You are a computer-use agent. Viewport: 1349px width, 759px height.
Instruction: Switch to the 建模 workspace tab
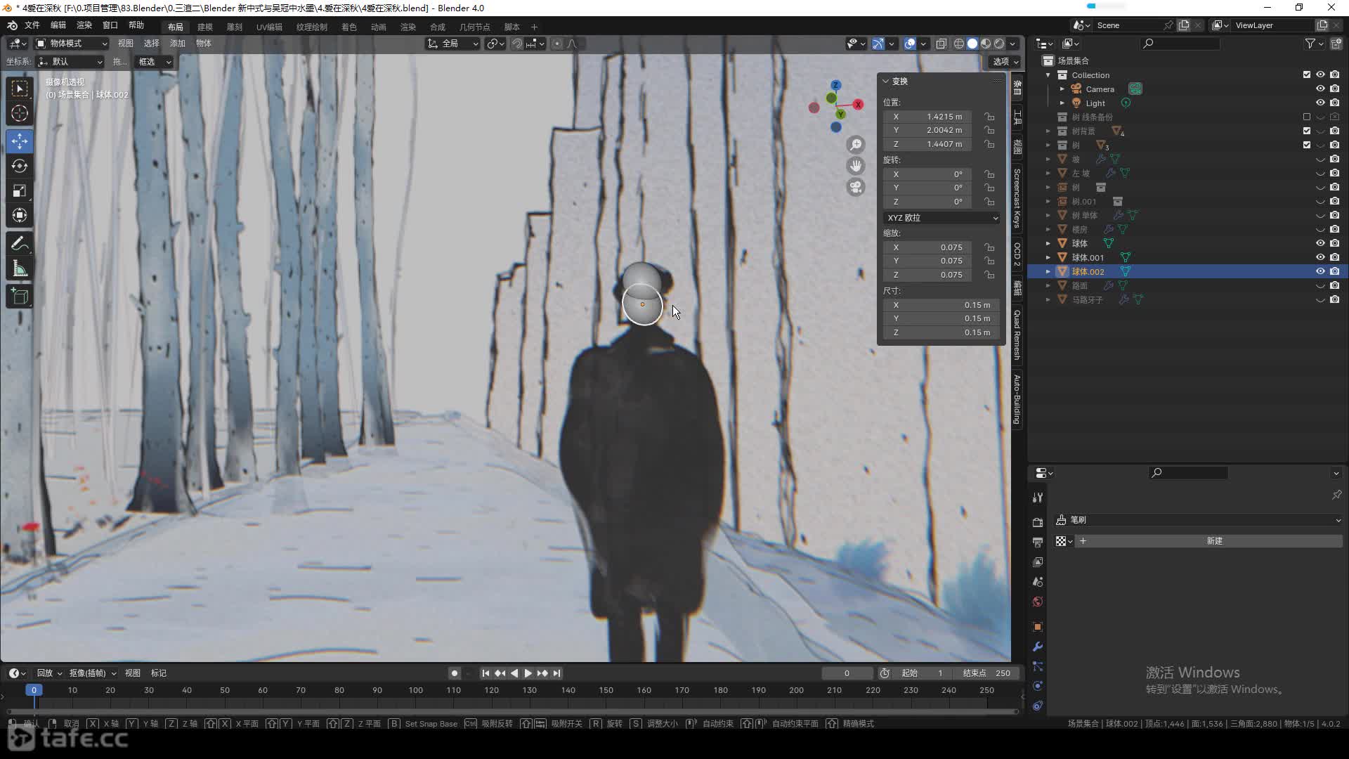pyautogui.click(x=205, y=27)
